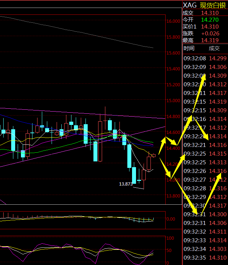Click the XAG symbol code in the title
The height and width of the screenshot is (265, 228).
coord(190,5)
